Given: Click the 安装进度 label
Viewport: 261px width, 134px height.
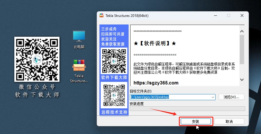Looking at the screenshot, I should point(136,104).
